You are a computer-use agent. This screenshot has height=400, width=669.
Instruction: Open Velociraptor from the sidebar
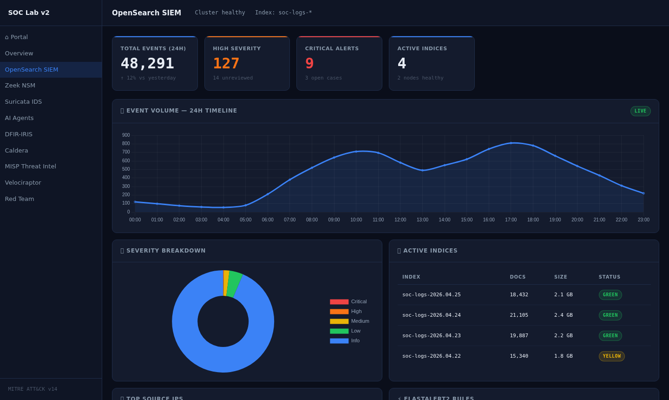point(23,182)
